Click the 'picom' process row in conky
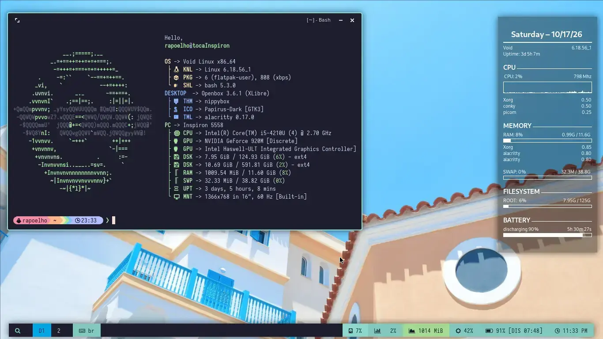603x339 pixels. pyautogui.click(x=547, y=112)
